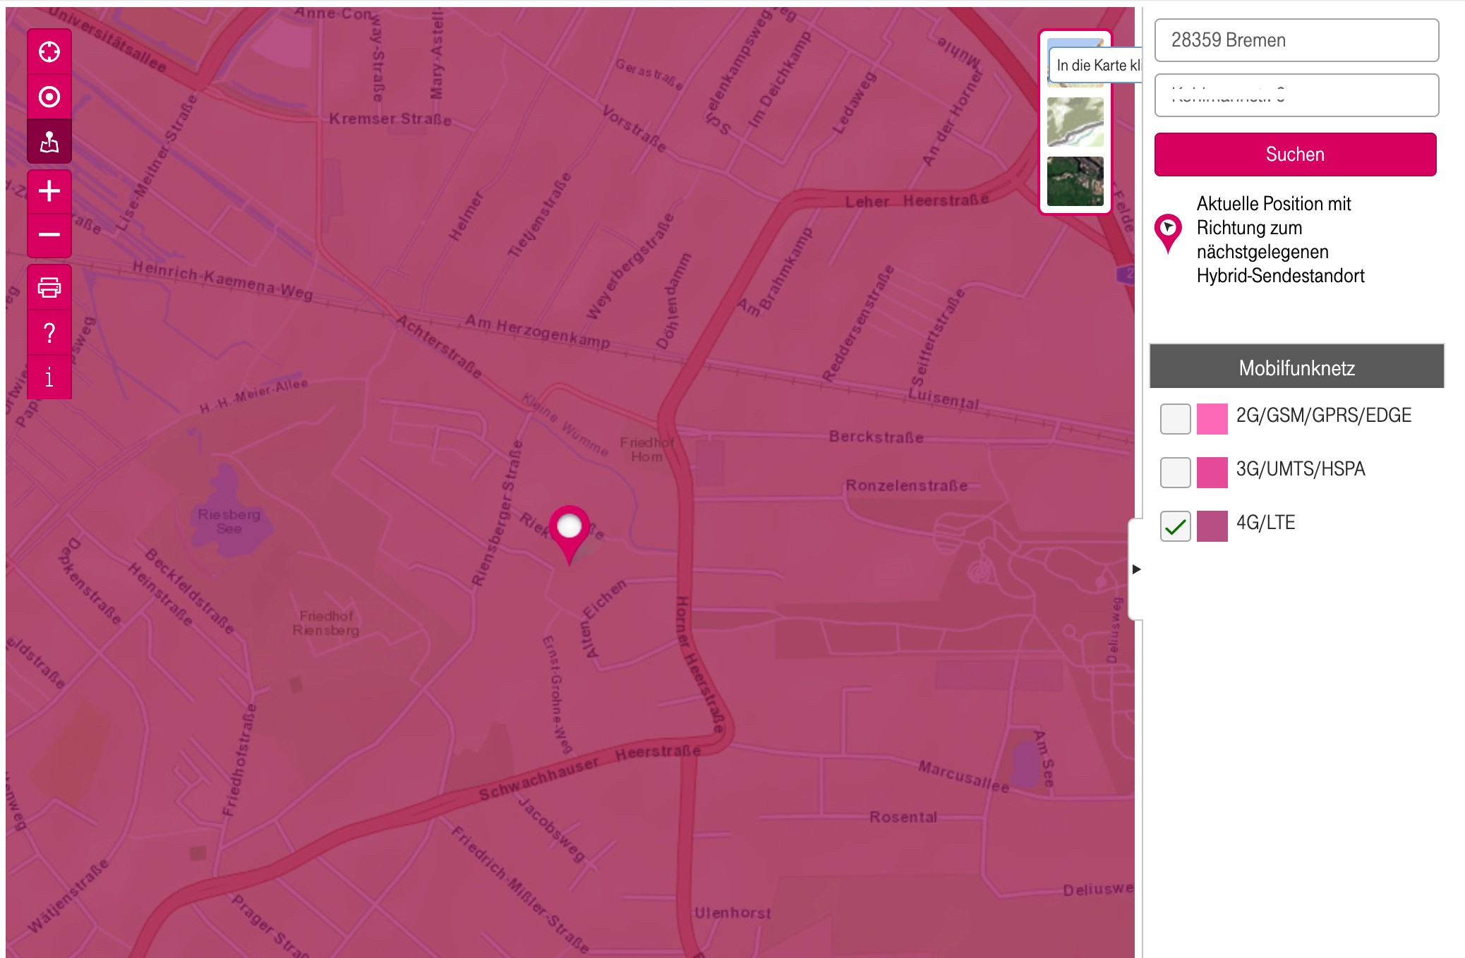Uncheck the 4G/LTE checkbox
This screenshot has width=1465, height=958.
click(x=1175, y=526)
